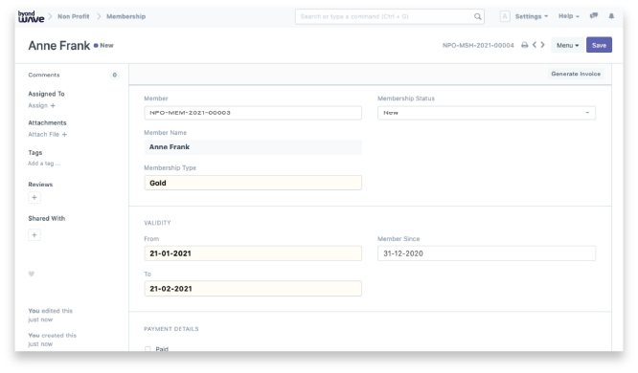Add a review with plus icon
Viewport: 638px width, 373px height.
click(x=34, y=197)
